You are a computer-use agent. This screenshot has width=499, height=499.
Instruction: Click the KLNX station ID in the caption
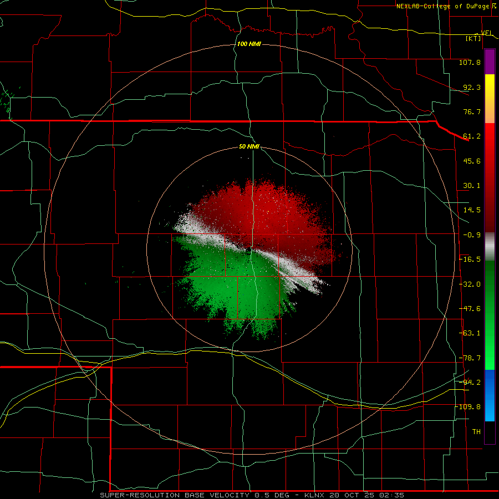[x=315, y=495]
